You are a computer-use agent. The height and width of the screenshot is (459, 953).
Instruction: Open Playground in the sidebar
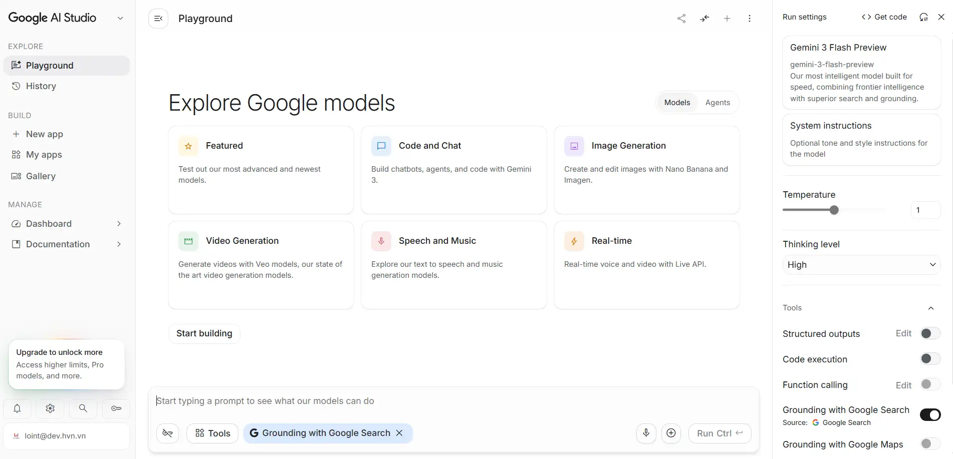[67, 66]
